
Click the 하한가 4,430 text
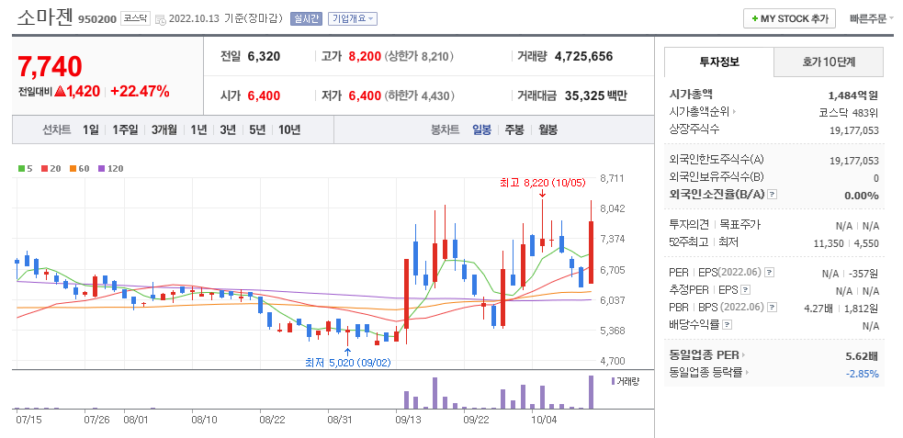pos(419,95)
